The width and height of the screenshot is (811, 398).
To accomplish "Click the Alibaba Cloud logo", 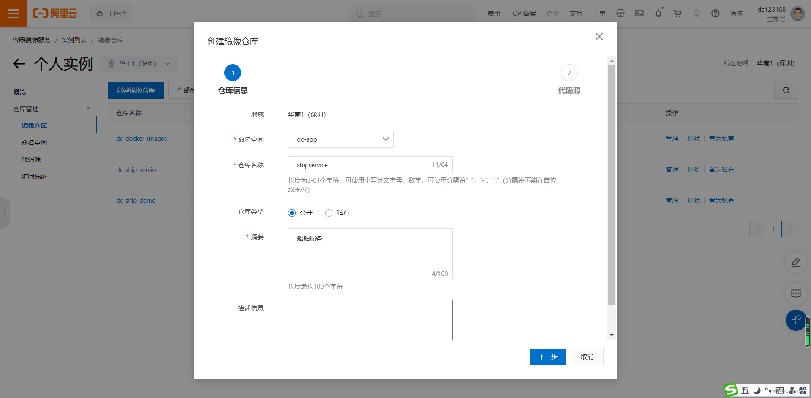I will tap(54, 13).
